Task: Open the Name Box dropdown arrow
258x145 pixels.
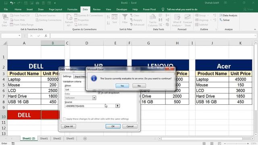Action: pos(19,36)
